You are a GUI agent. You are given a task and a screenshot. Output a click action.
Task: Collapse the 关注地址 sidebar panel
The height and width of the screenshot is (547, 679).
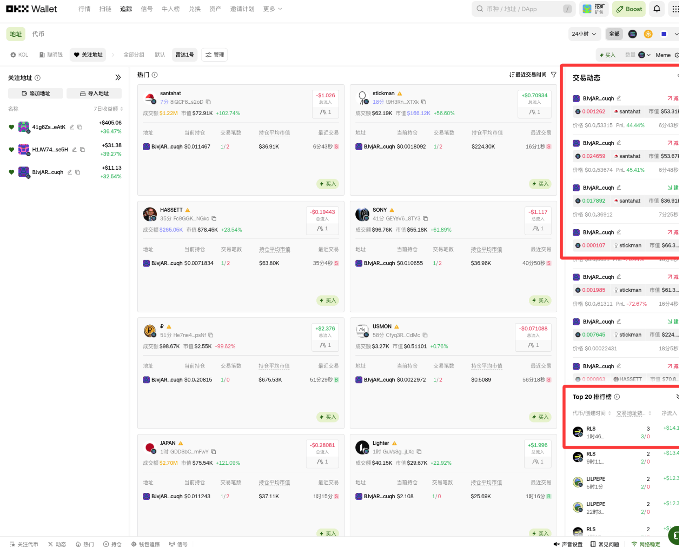118,78
